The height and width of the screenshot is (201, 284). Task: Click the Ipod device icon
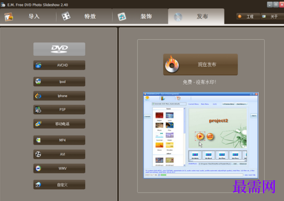[x=38, y=81]
